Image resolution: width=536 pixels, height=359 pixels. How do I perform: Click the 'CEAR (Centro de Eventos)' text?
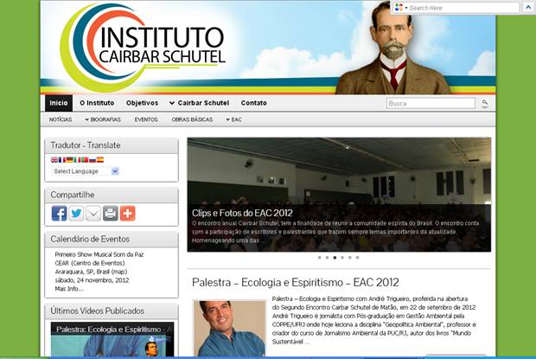coord(90,263)
